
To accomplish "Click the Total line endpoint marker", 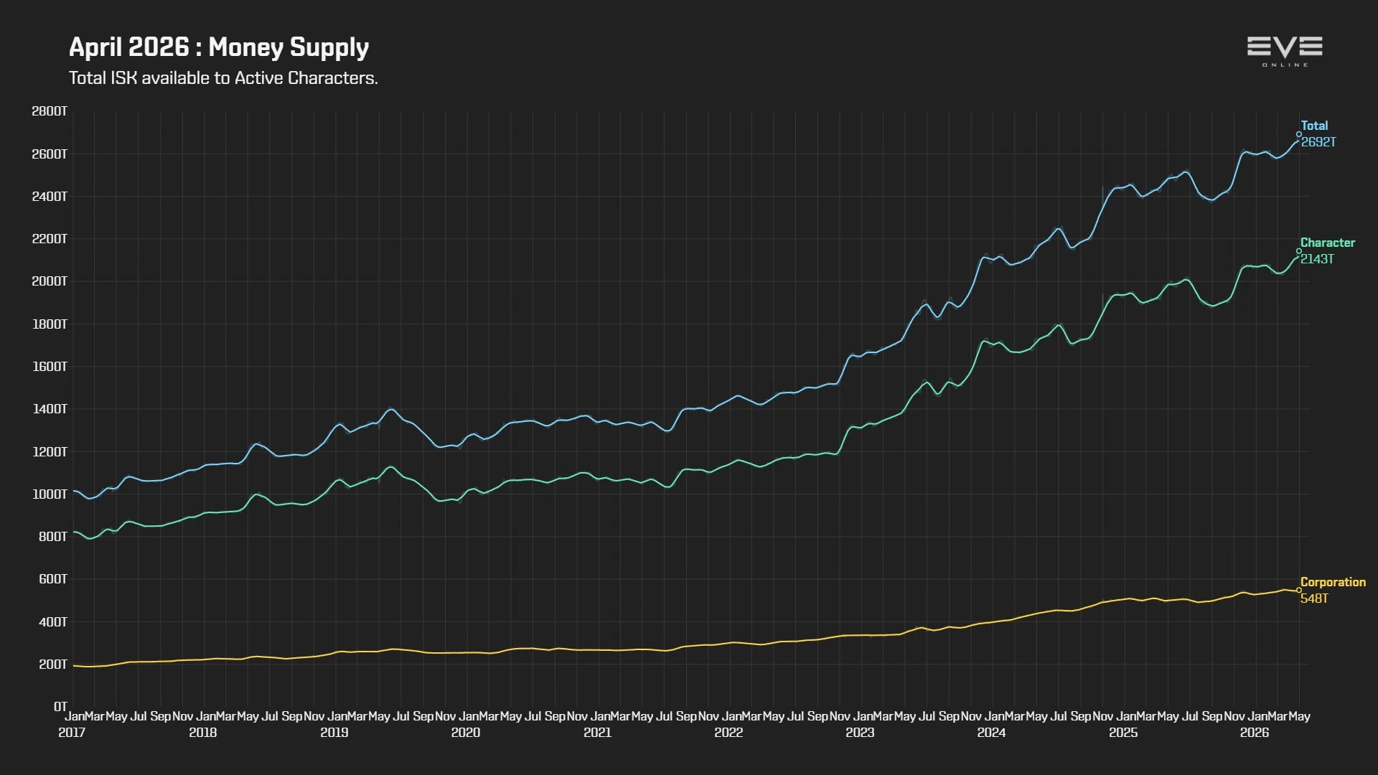I will [1299, 134].
